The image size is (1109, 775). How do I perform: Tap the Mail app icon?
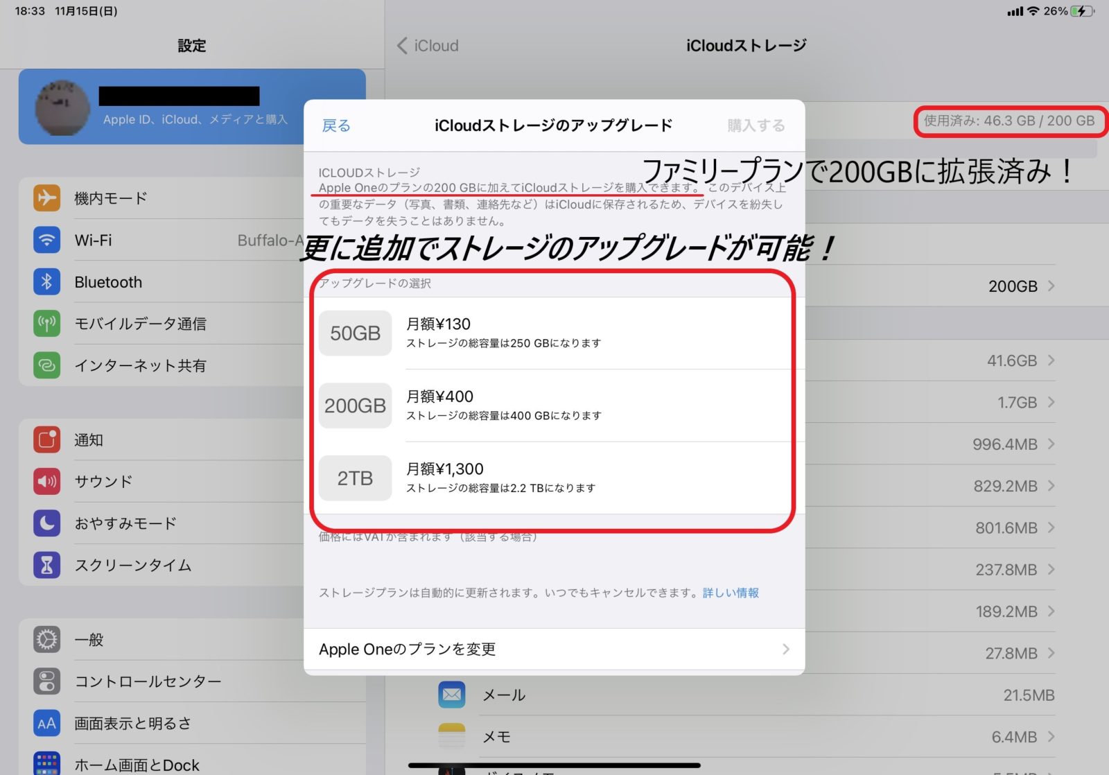point(452,694)
